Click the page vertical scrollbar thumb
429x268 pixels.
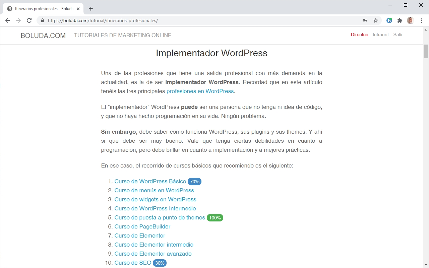(426, 51)
